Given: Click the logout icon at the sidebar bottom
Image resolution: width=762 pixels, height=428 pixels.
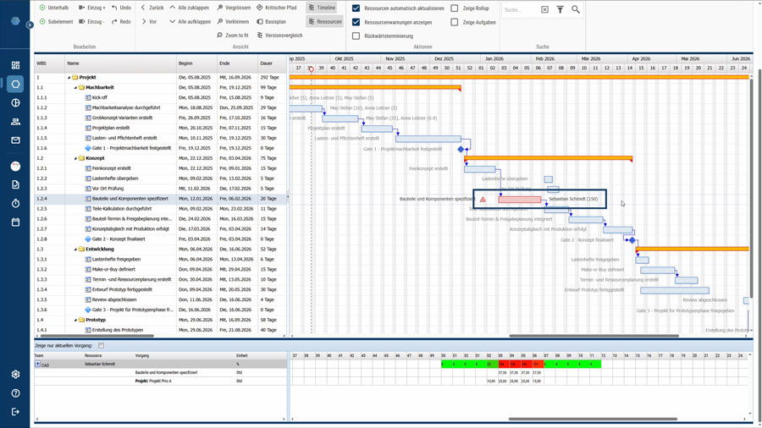Looking at the screenshot, I should [15, 411].
